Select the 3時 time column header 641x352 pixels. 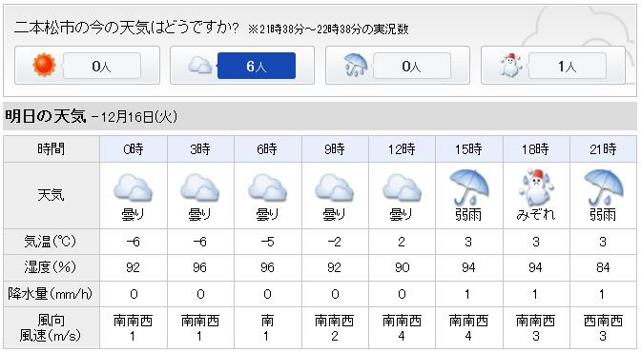tap(200, 149)
